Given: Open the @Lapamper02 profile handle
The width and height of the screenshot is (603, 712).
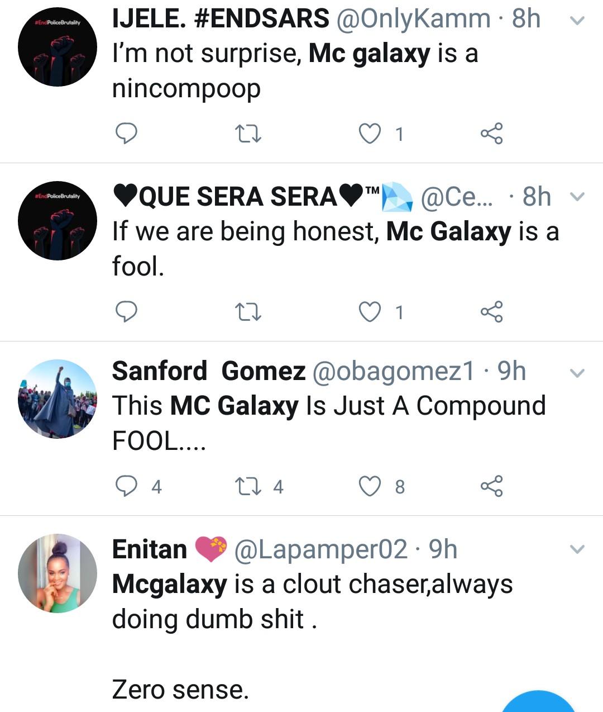Looking at the screenshot, I should pos(320,549).
